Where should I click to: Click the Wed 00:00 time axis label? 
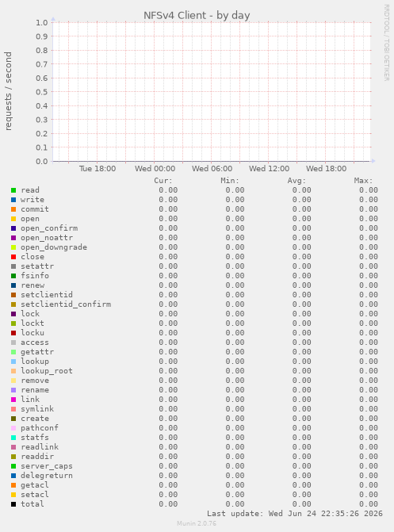(155, 169)
